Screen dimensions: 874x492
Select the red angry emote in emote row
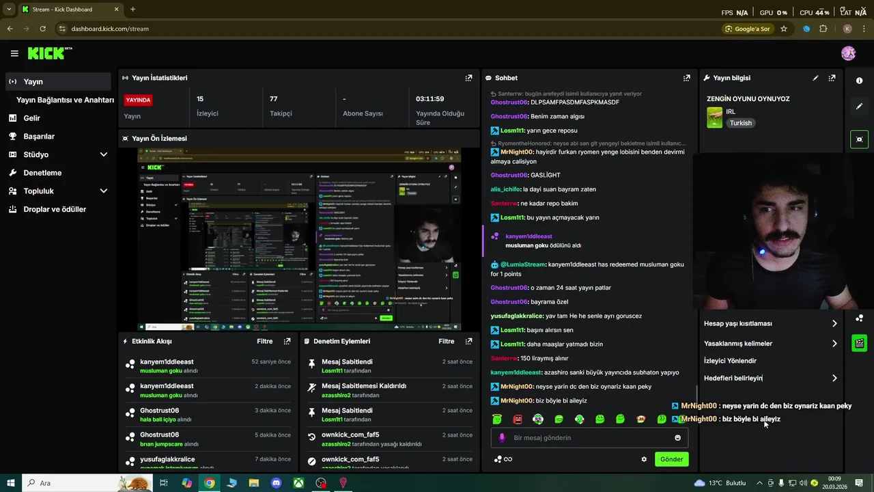518,419
